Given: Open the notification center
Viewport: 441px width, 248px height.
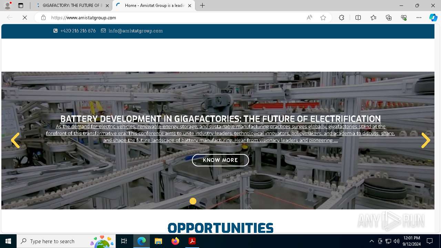Looking at the screenshot, I should tap(430, 241).
